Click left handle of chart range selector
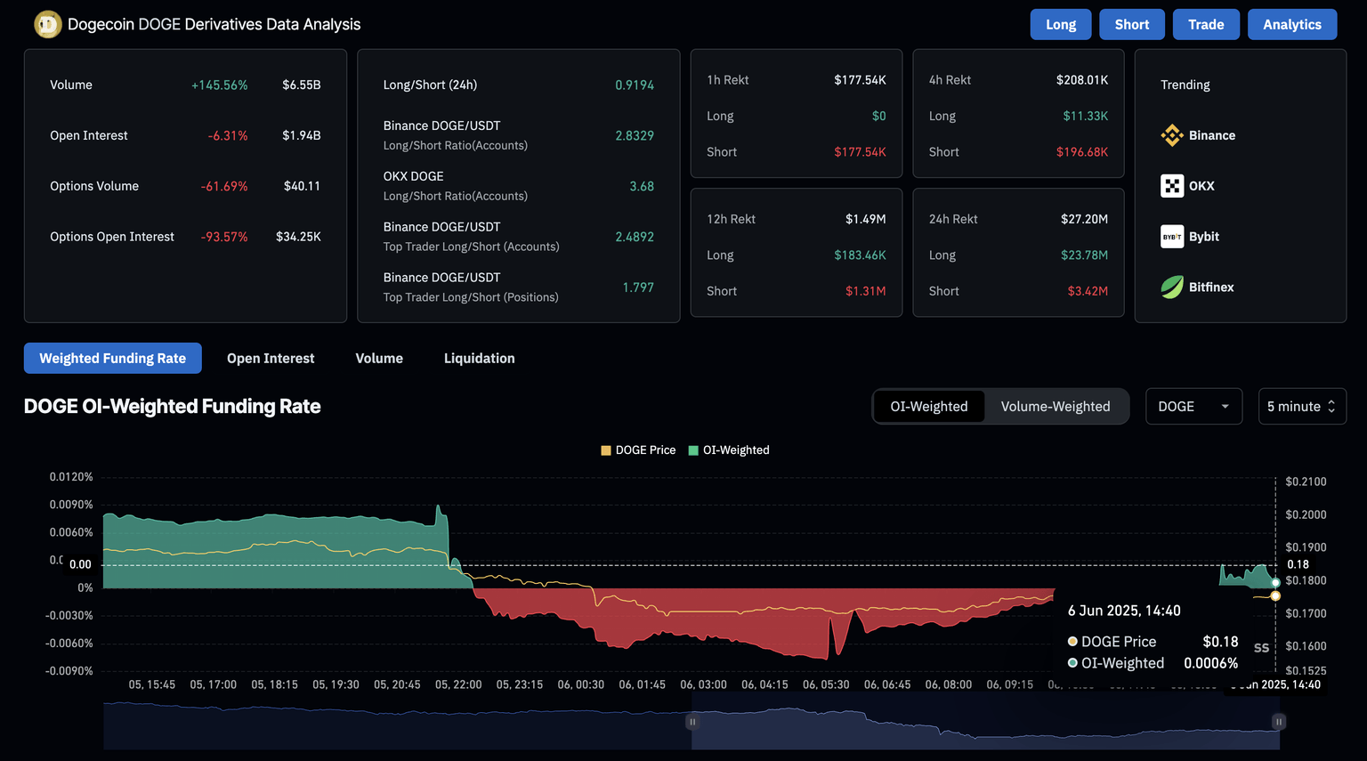This screenshot has height=761, width=1367. (x=692, y=722)
